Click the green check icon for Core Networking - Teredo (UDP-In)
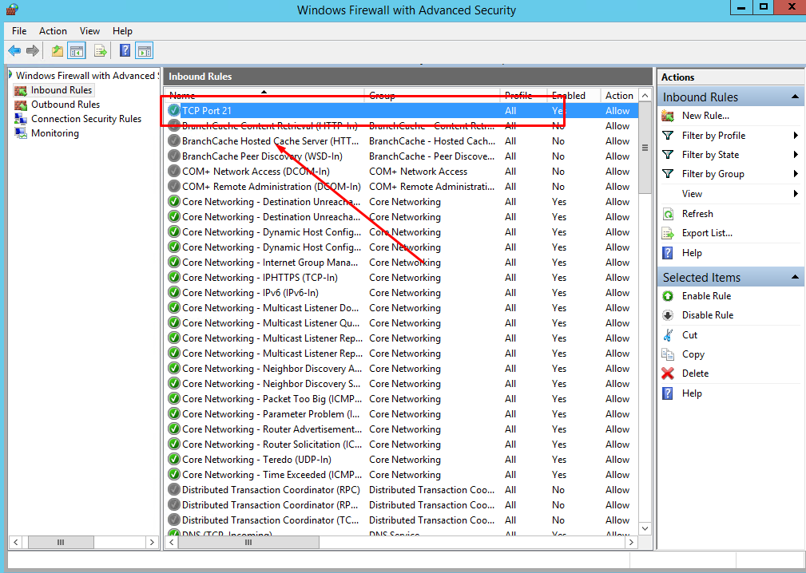Viewport: 806px width, 573px height. (x=174, y=459)
